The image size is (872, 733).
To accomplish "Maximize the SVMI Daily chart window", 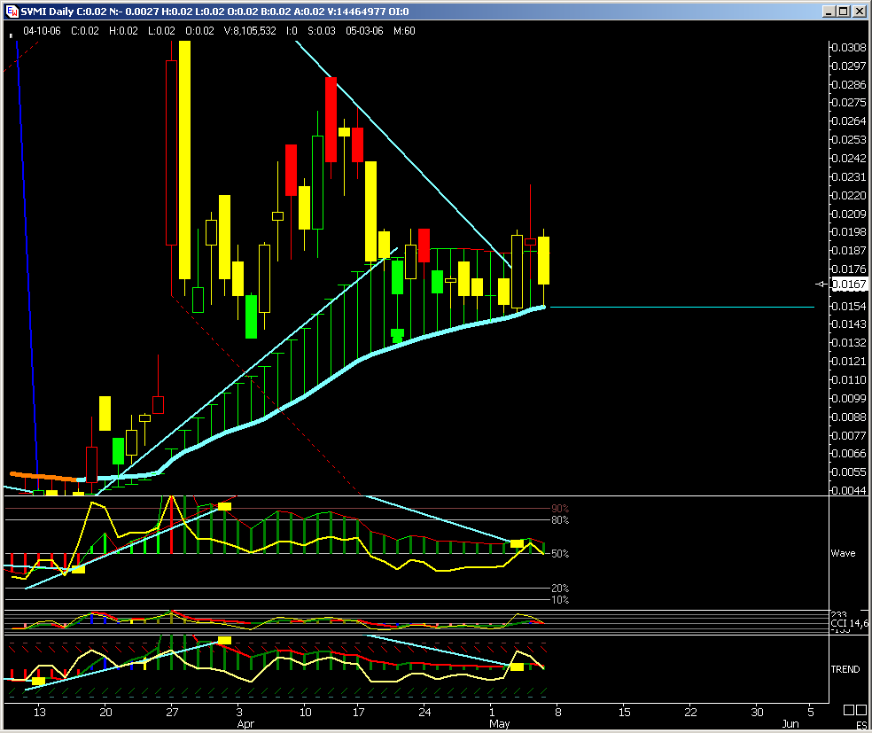I will click(x=844, y=11).
